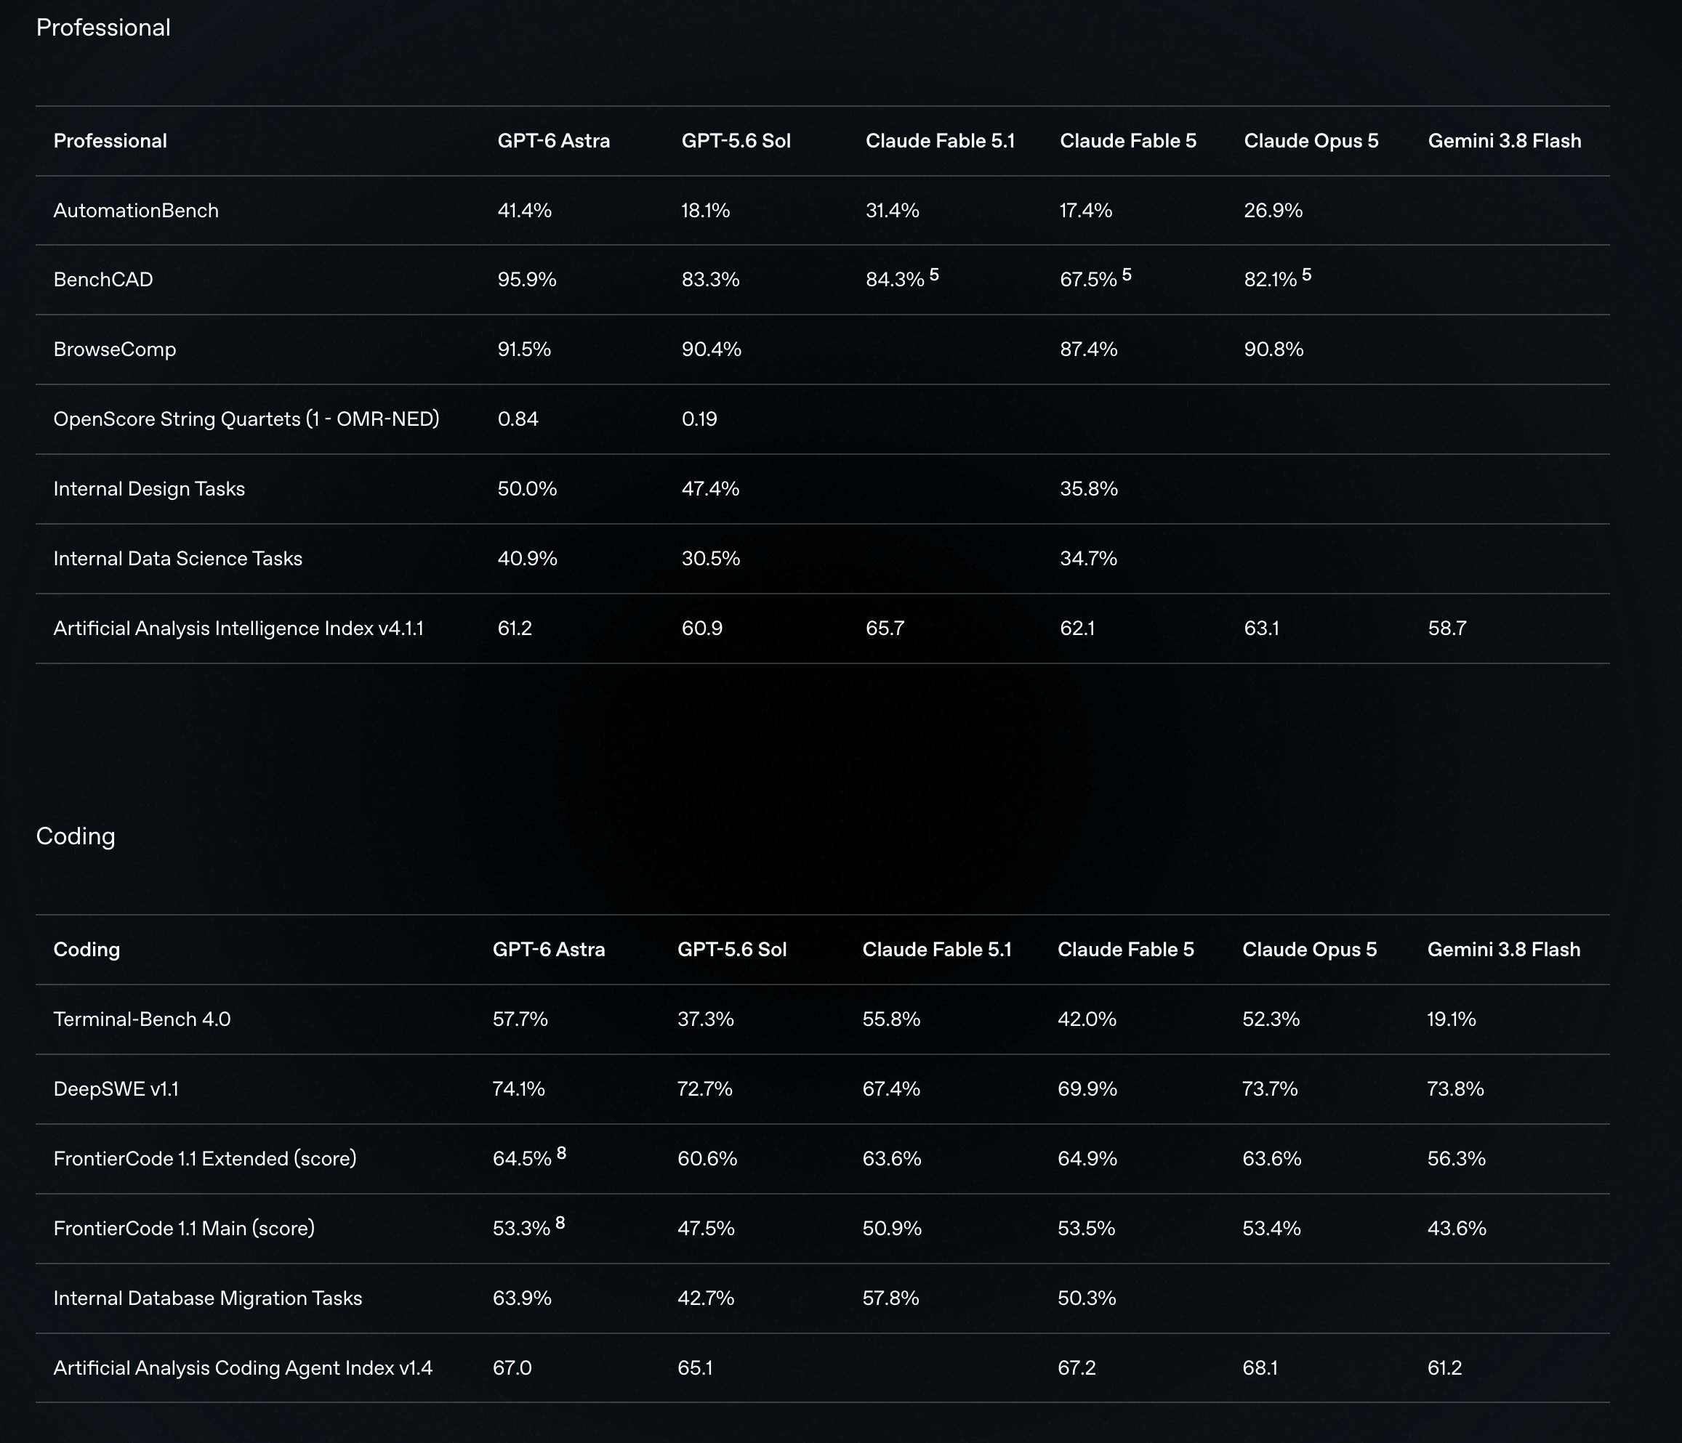Click the Database Migration Claude Fable 5.1 value 57.8%
1682x1443 pixels.
tap(890, 1298)
